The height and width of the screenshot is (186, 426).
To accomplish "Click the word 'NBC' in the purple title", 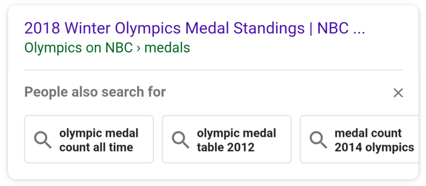I will [332, 28].
